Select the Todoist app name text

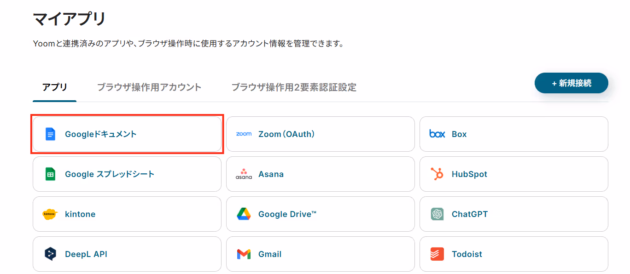pyautogui.click(x=467, y=254)
